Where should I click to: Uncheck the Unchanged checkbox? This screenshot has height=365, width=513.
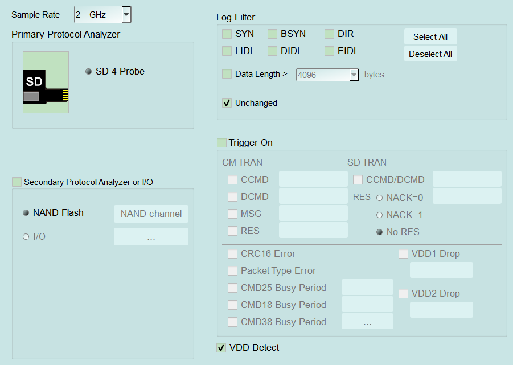coord(227,102)
